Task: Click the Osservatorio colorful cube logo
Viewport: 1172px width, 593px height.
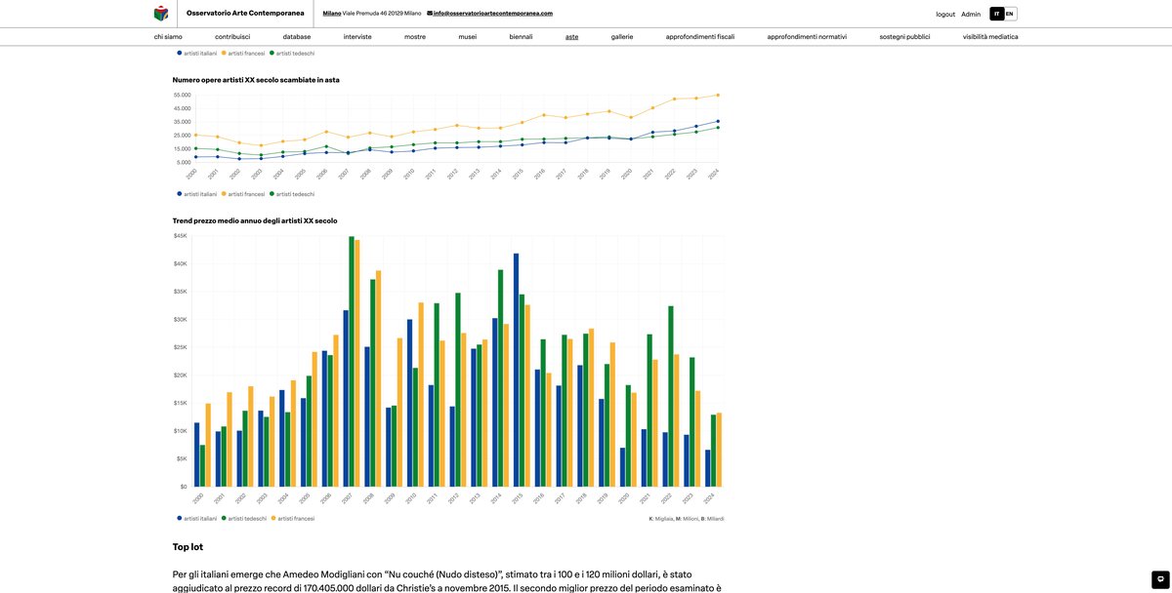Action: click(x=161, y=14)
